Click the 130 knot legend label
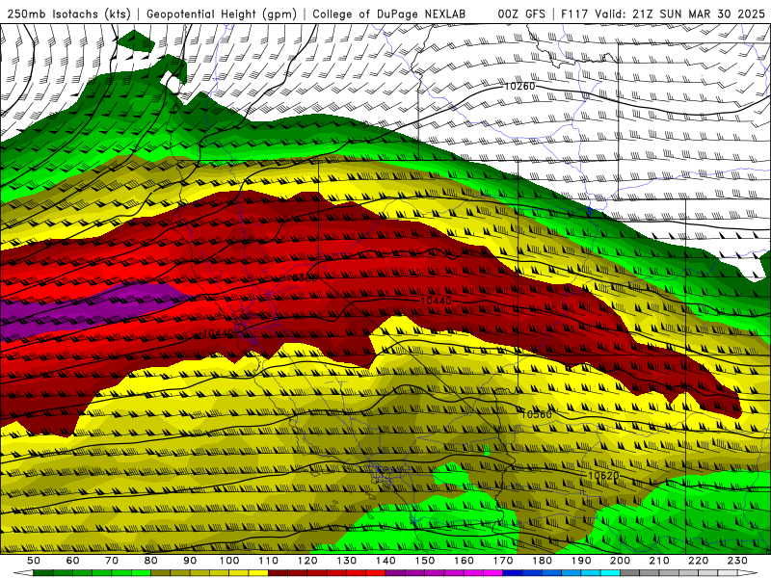 (x=347, y=561)
